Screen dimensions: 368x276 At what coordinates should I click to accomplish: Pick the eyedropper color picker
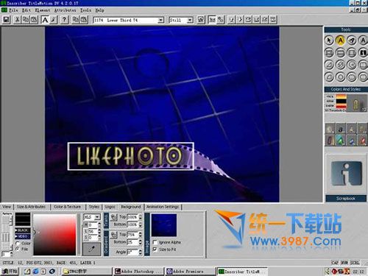coord(91,250)
